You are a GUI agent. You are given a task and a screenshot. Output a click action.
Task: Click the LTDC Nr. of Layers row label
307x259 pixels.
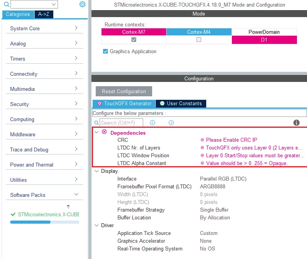(x=139, y=148)
